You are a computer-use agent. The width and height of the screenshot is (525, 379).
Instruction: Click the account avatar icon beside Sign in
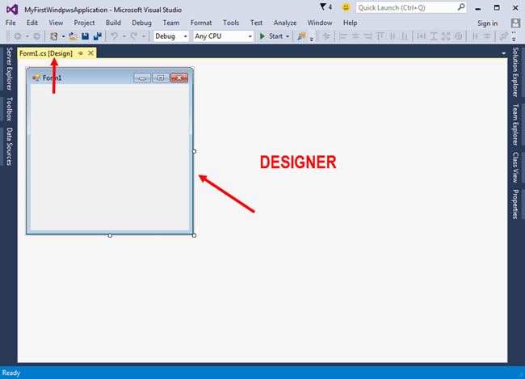[515, 23]
